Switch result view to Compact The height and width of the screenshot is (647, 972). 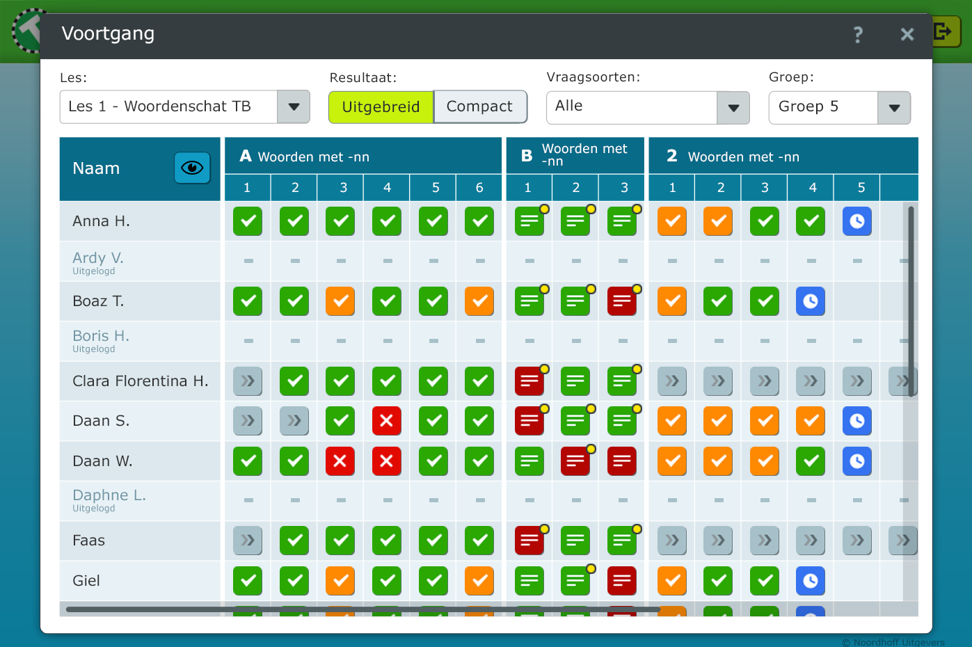tap(480, 107)
